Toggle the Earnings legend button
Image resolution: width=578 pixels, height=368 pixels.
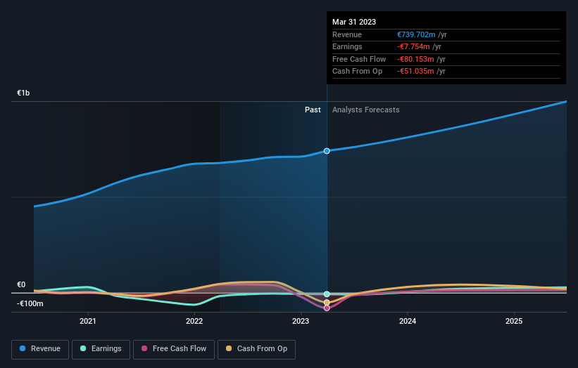(x=101, y=349)
